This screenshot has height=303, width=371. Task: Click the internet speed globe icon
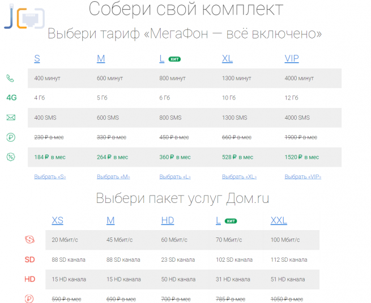click(29, 240)
